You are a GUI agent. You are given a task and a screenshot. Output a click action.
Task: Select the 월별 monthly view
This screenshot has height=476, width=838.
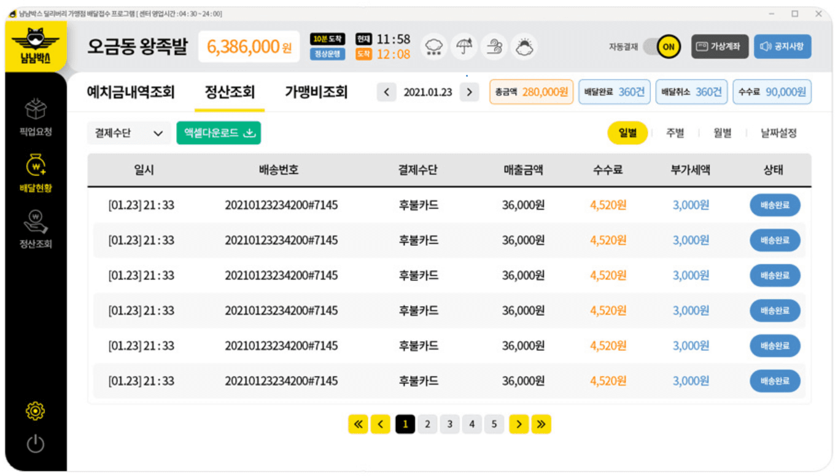click(723, 133)
